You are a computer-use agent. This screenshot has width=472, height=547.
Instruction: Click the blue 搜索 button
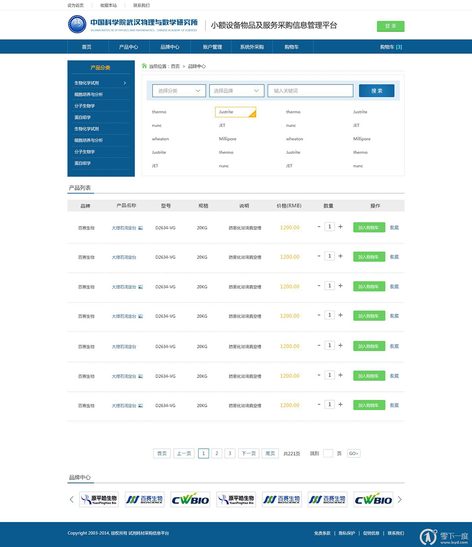point(377,91)
